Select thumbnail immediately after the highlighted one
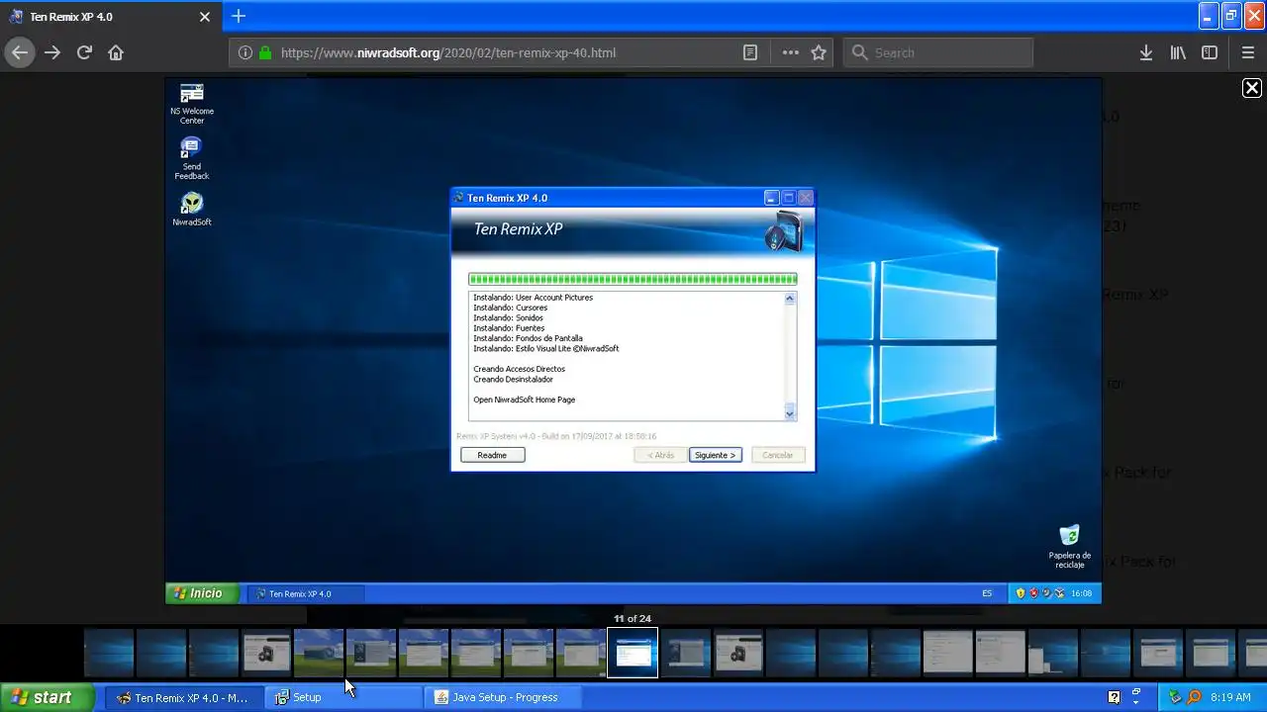 click(686, 653)
